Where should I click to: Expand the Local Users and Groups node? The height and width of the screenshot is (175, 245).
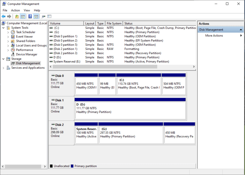pos(8,45)
